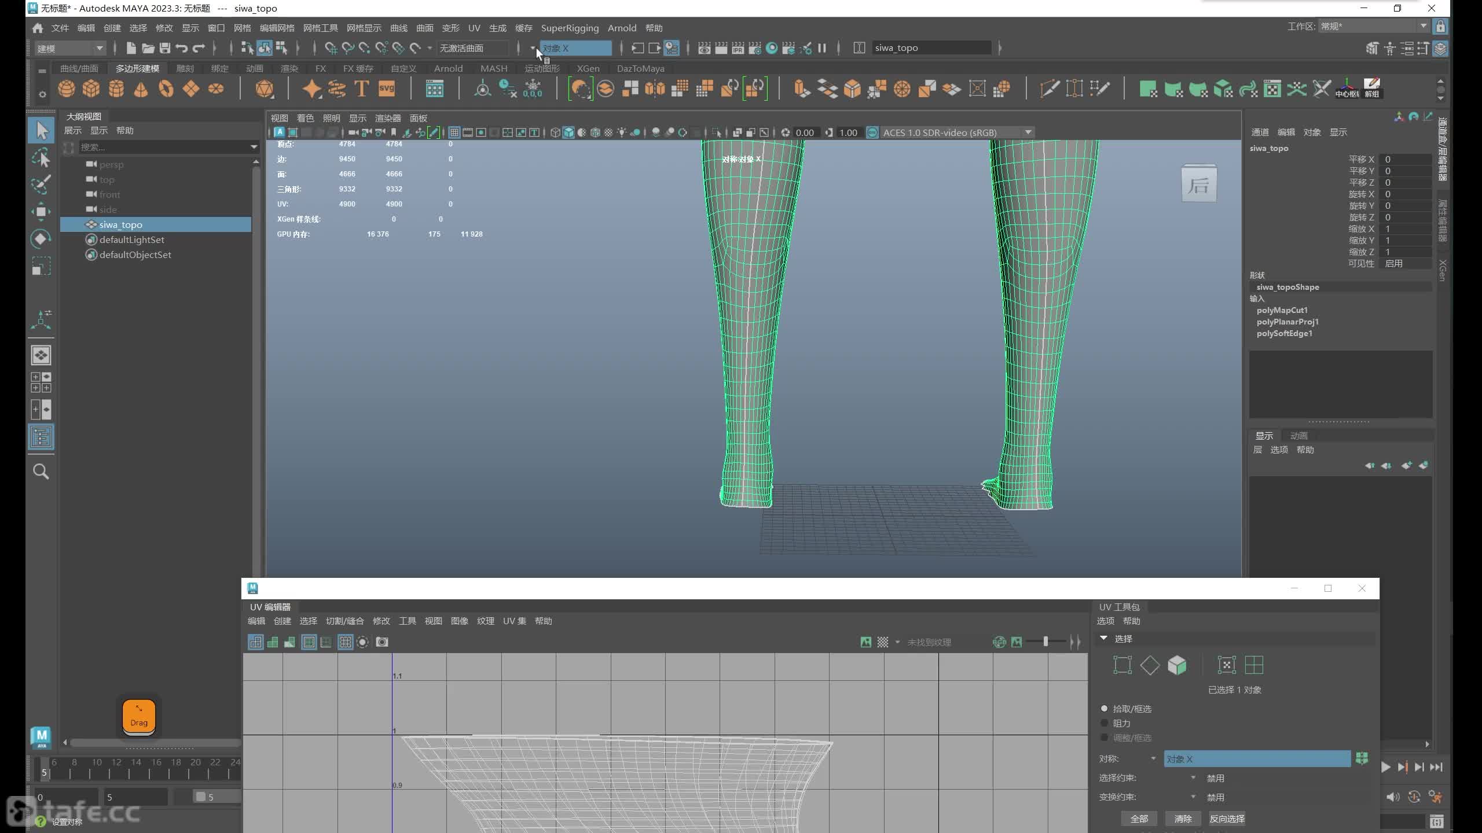Open Cut/Sew menu in UV Editor
Image resolution: width=1482 pixels, height=833 pixels.
click(x=344, y=621)
